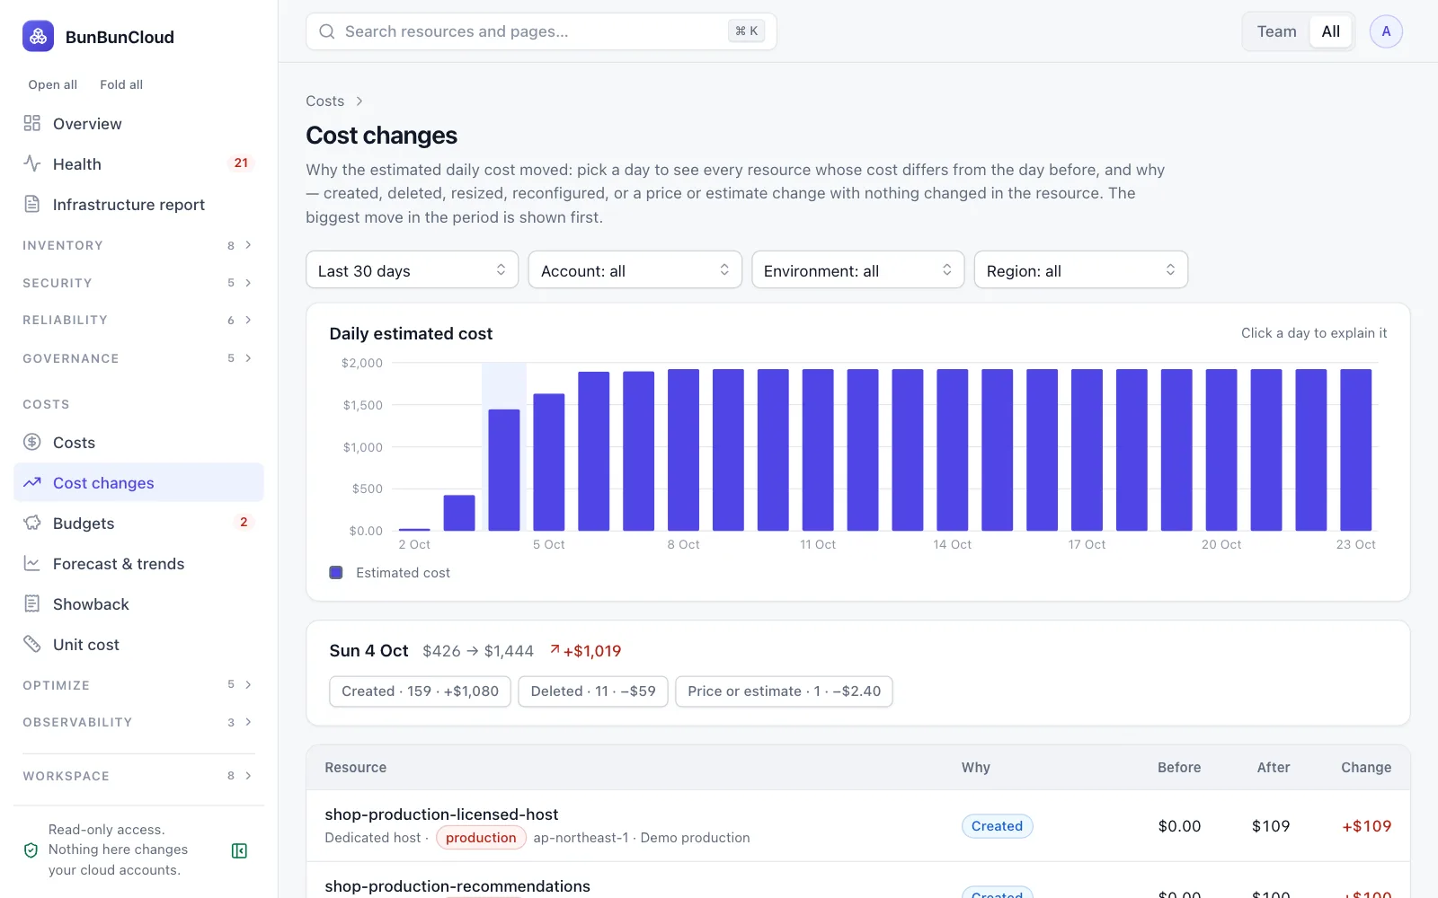
Task: Open the Account: all dropdown
Action: [635, 270]
